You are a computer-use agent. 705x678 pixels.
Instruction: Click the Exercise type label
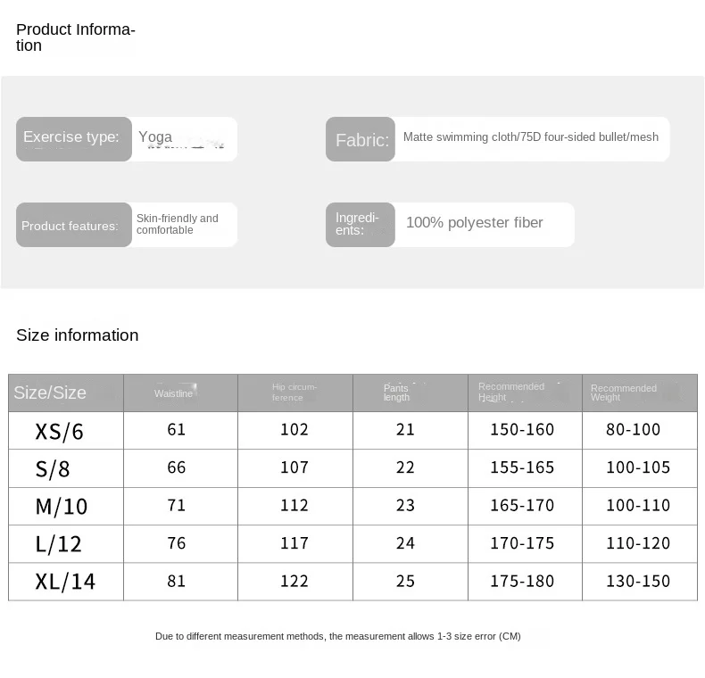[71, 137]
